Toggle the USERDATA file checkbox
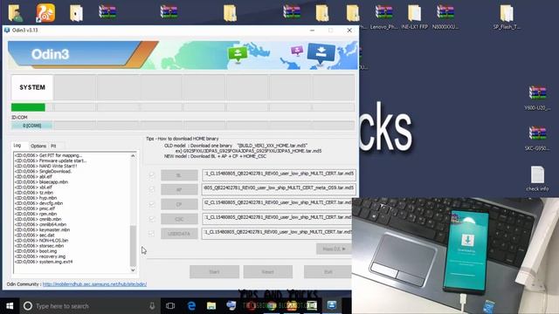The image size is (559, 314). coord(151,234)
